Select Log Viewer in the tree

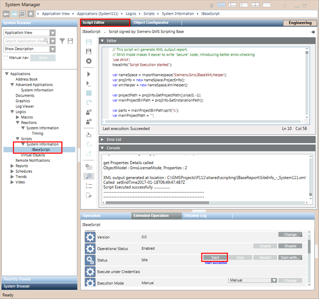coord(25,106)
